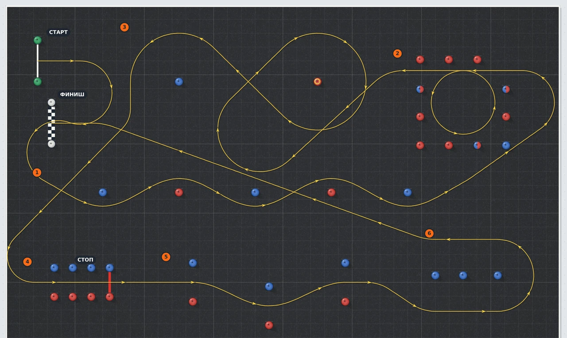Click the blue cone atop the red stop line

coord(110,268)
